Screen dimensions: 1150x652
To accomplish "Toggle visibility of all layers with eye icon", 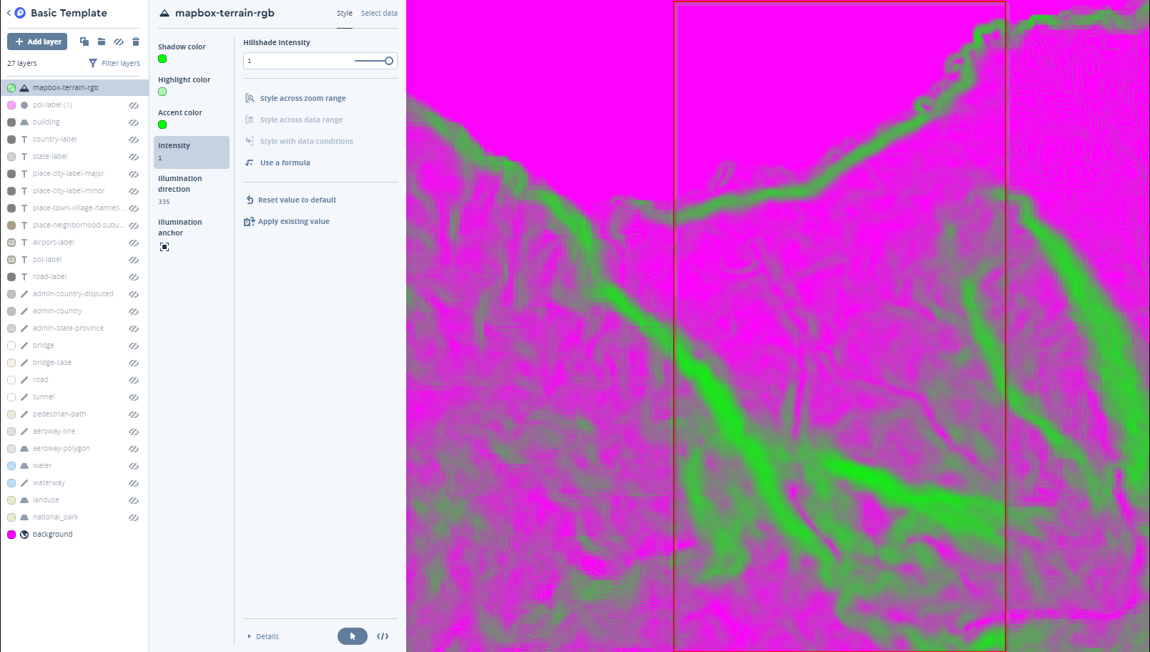I will tap(118, 41).
